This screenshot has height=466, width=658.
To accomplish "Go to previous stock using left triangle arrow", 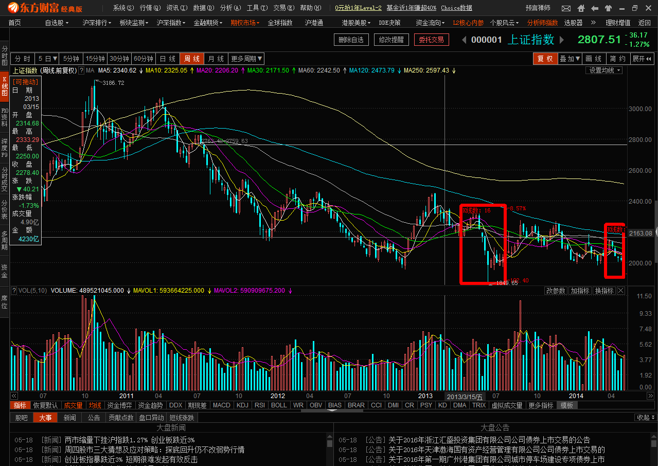I will [x=464, y=40].
